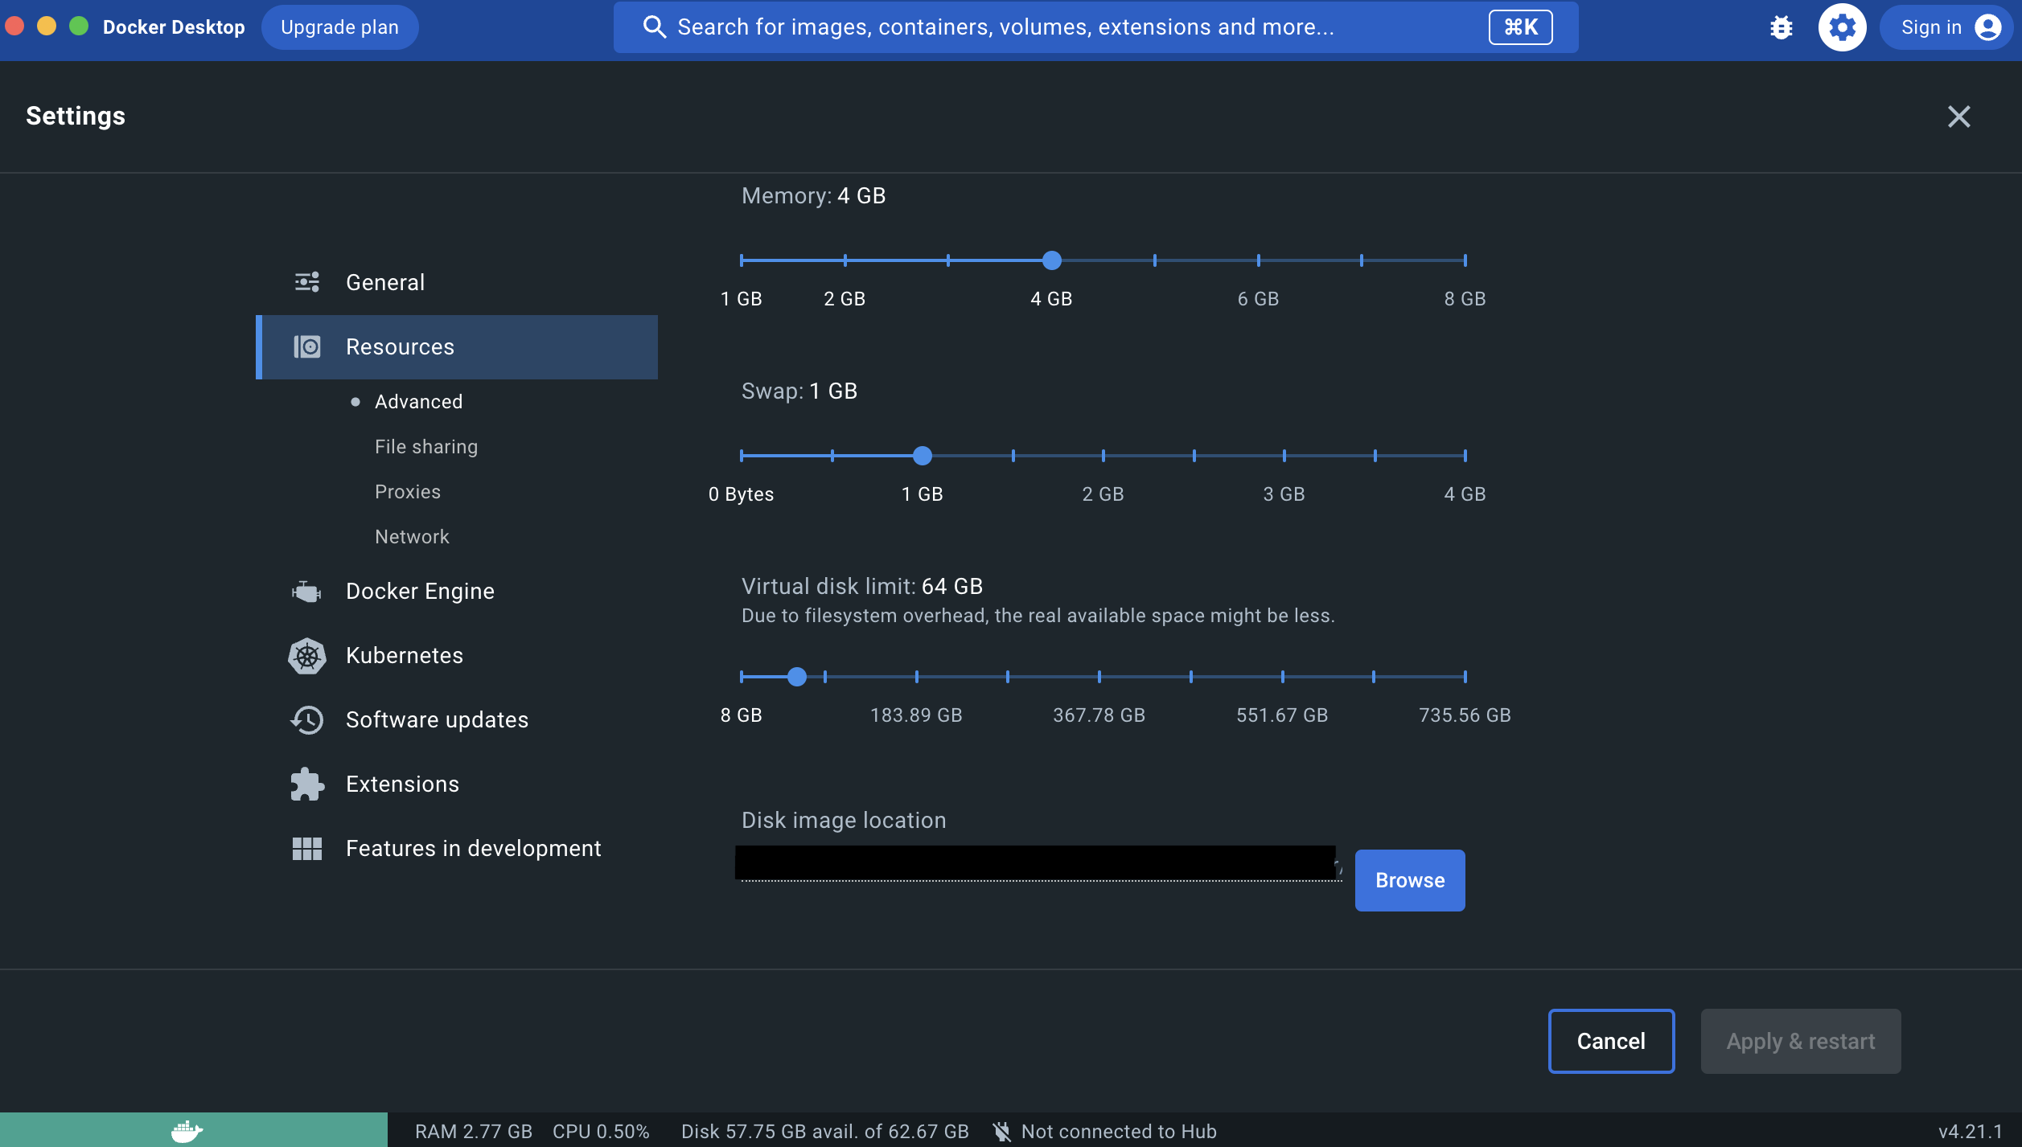2022x1147 pixels.
Task: Open the General settings section
Action: (457, 283)
